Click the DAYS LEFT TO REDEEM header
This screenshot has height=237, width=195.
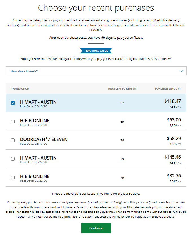point(122,89)
